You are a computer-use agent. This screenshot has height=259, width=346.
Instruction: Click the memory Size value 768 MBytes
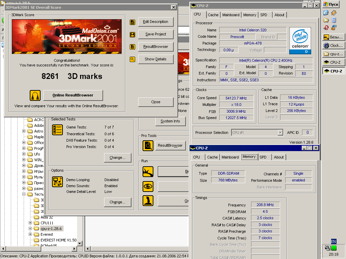point(228,180)
